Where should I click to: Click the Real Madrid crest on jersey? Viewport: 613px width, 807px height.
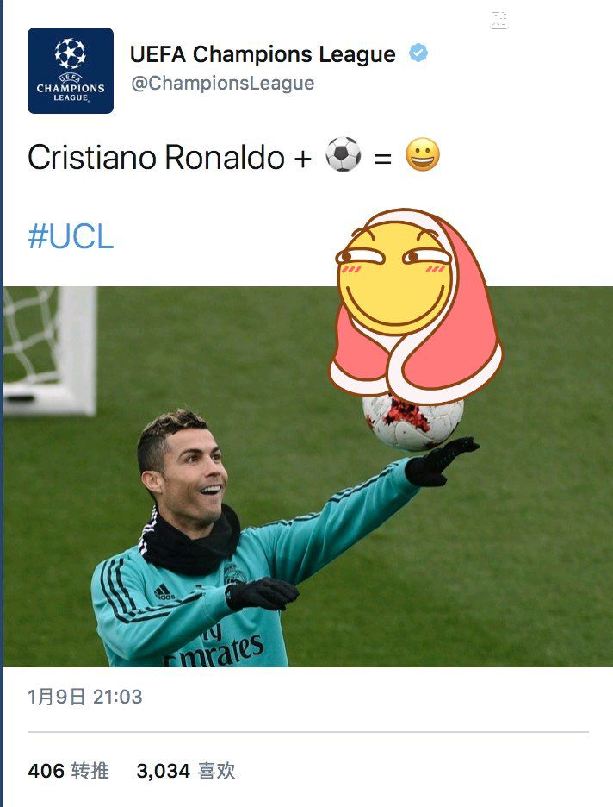234,574
